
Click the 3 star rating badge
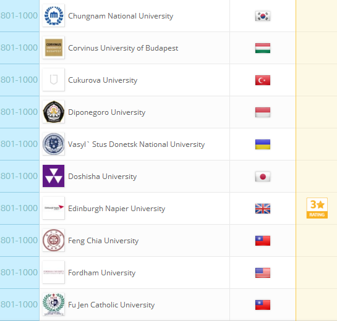click(x=317, y=208)
